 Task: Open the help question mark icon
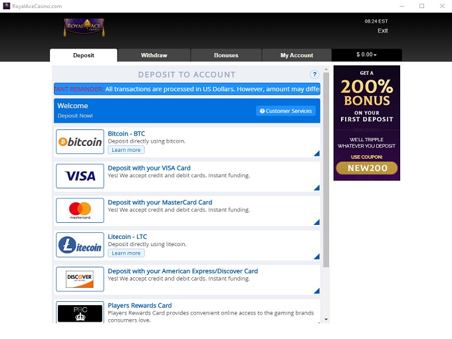[x=314, y=75]
